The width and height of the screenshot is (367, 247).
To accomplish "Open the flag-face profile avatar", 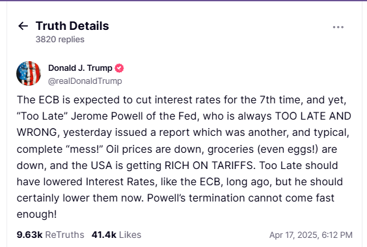I will coord(29,73).
